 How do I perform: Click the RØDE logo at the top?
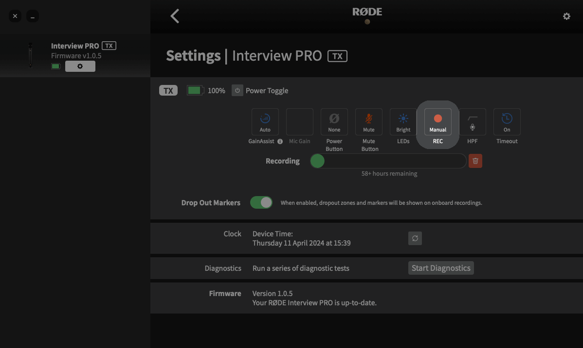click(367, 12)
